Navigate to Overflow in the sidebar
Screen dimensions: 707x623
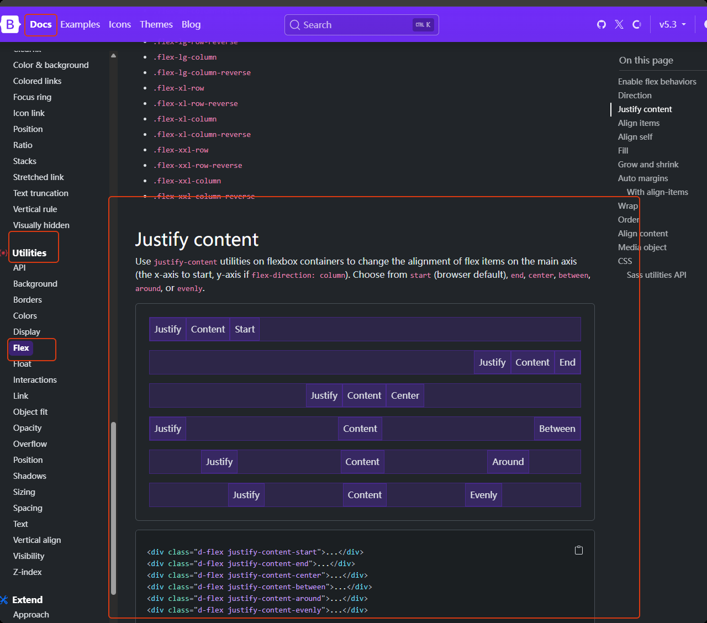click(30, 444)
